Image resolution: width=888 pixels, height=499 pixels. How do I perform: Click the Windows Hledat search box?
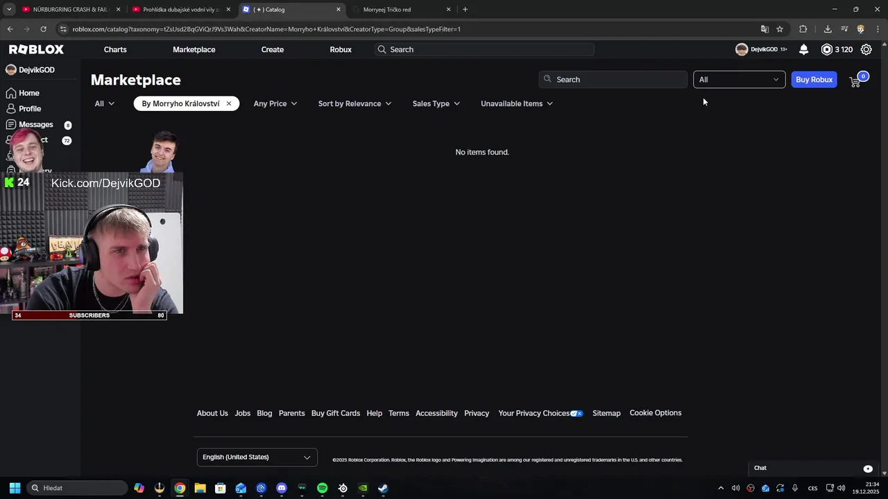[x=77, y=488]
